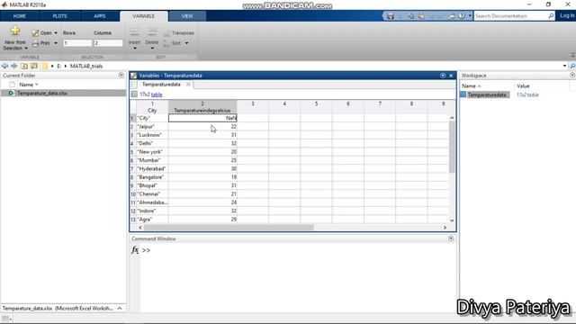This screenshot has height=324, width=576.
Task: Open the quick access toolbar customize dropdown
Action: coord(470,16)
